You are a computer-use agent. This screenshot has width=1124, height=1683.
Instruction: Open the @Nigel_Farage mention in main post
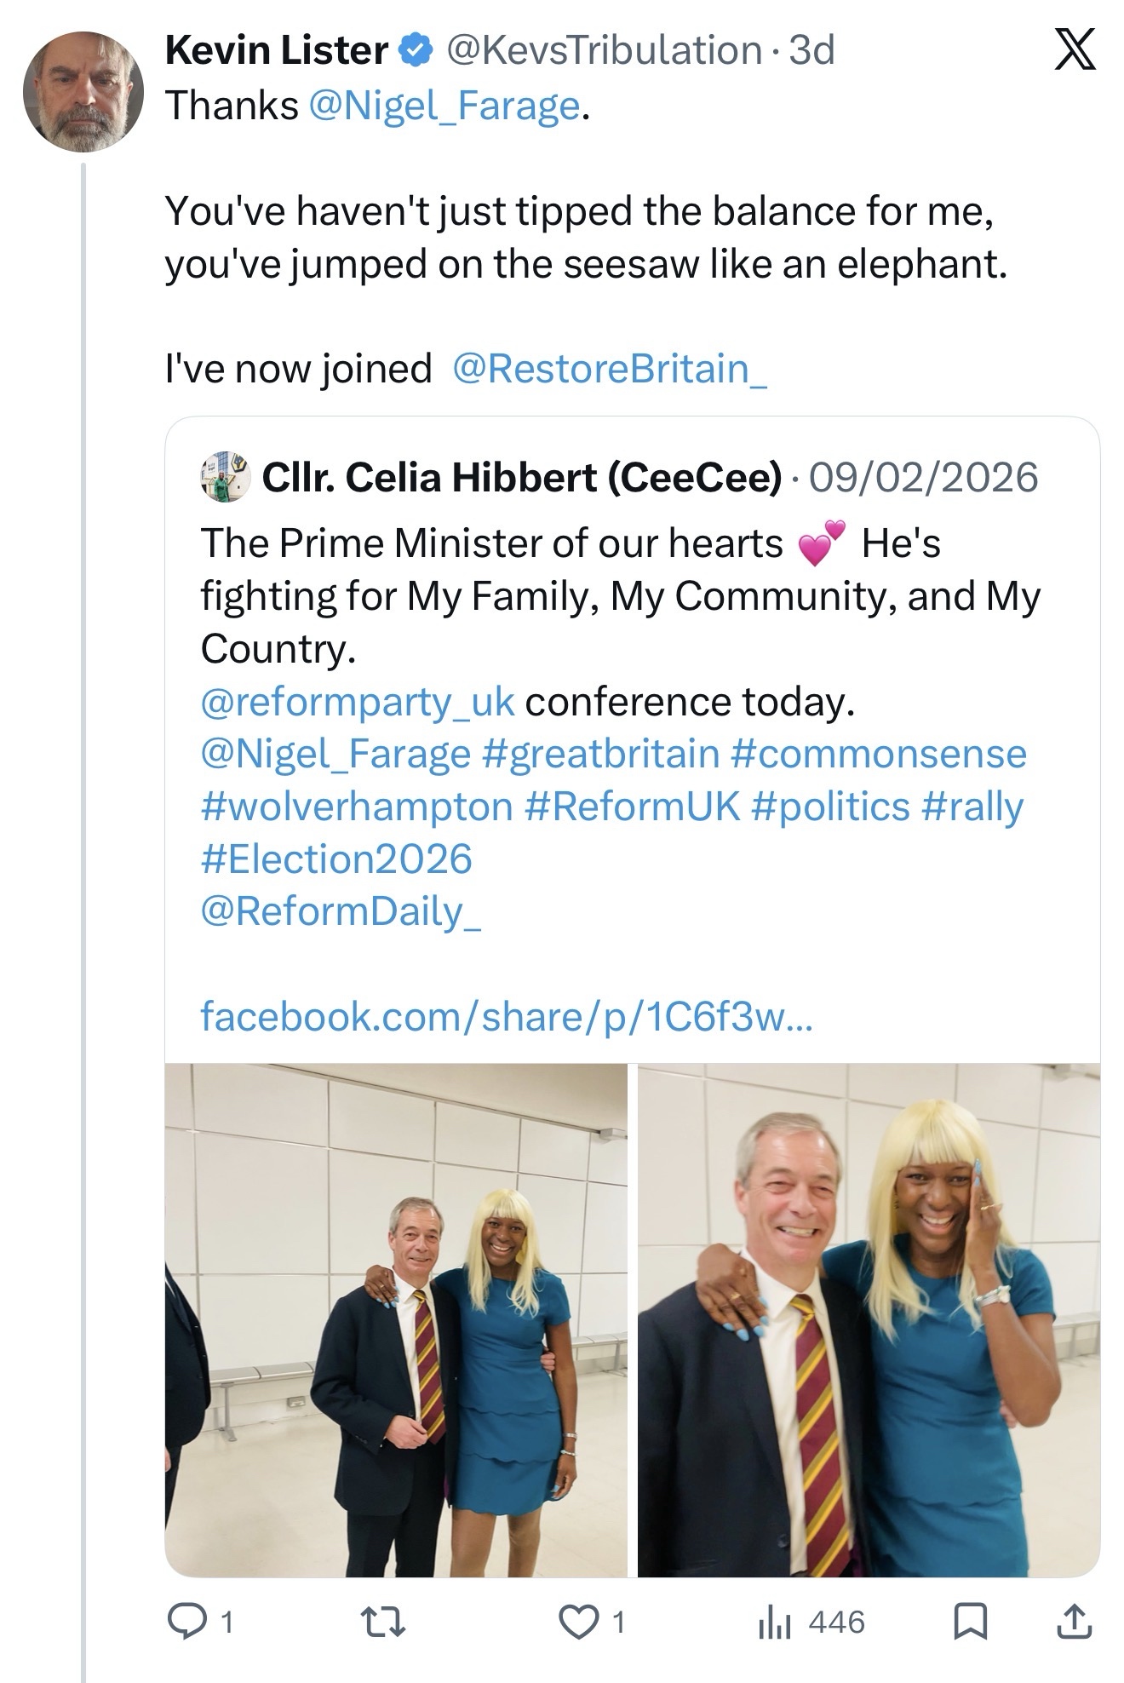tap(443, 106)
